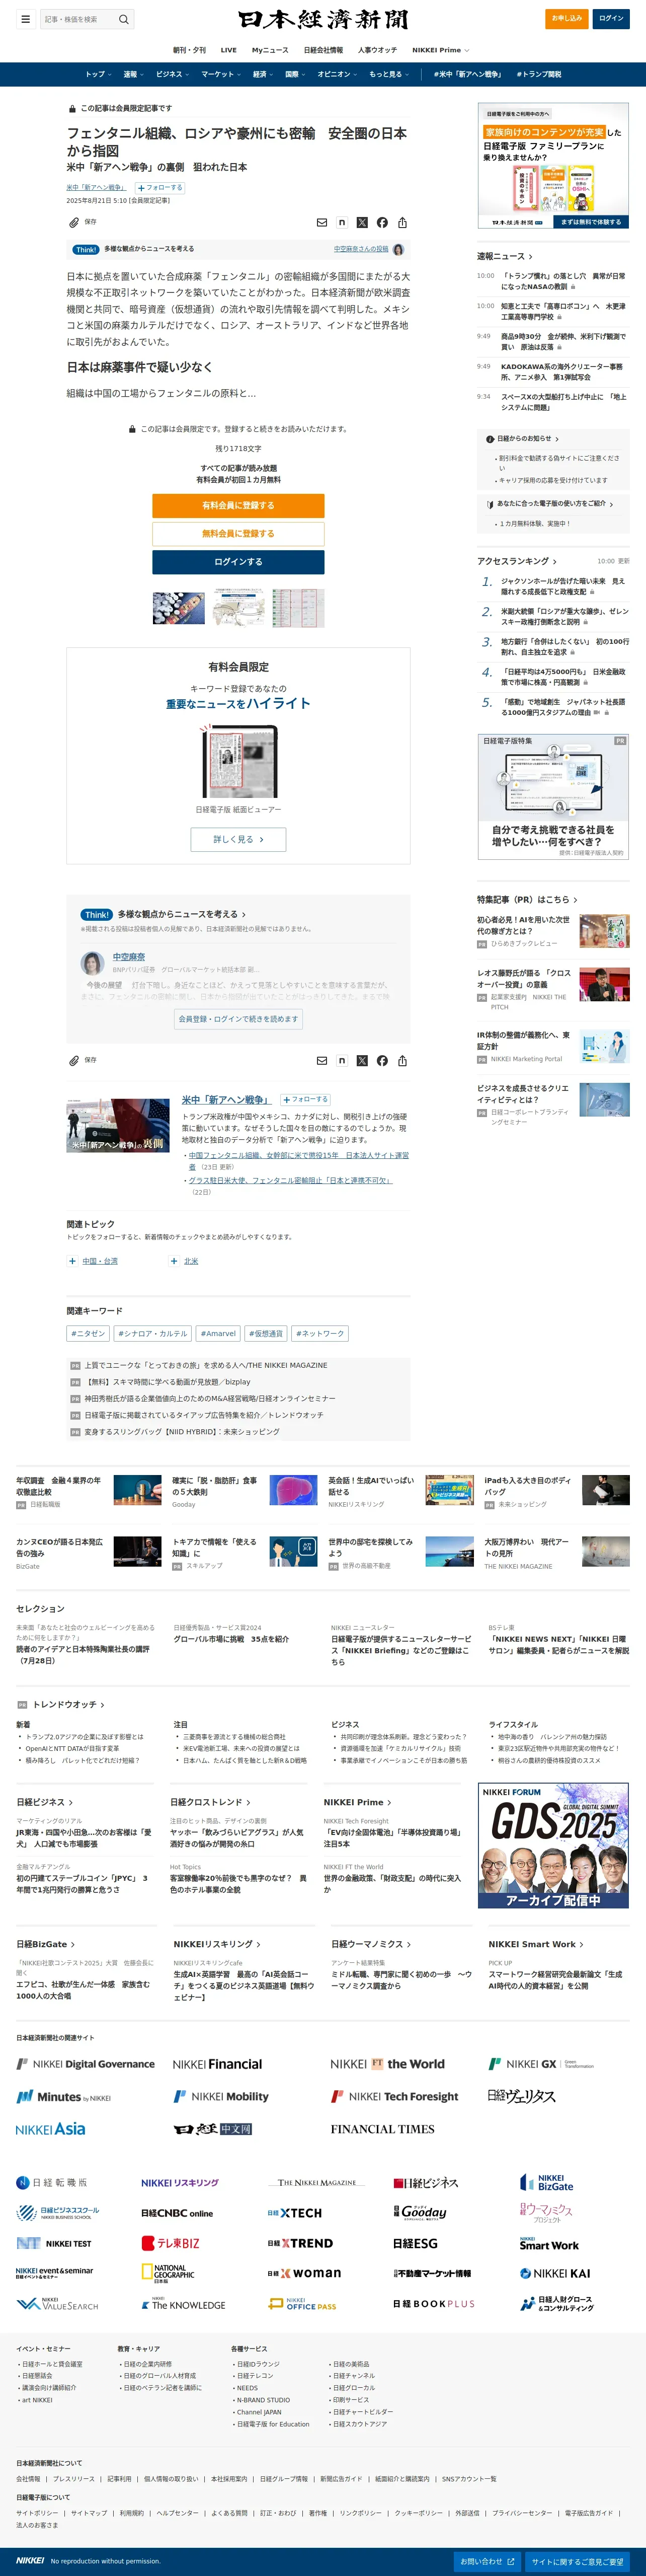Viewport: 646px width, 2576px height.
Task: Open the 日経転職版 logo link
Action: click(x=51, y=2183)
